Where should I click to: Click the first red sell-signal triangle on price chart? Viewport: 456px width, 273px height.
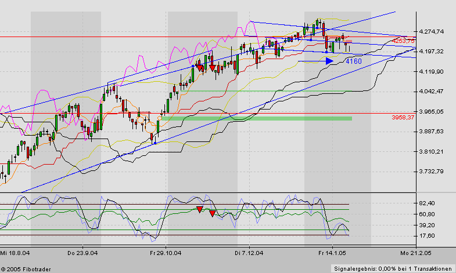pos(200,68)
